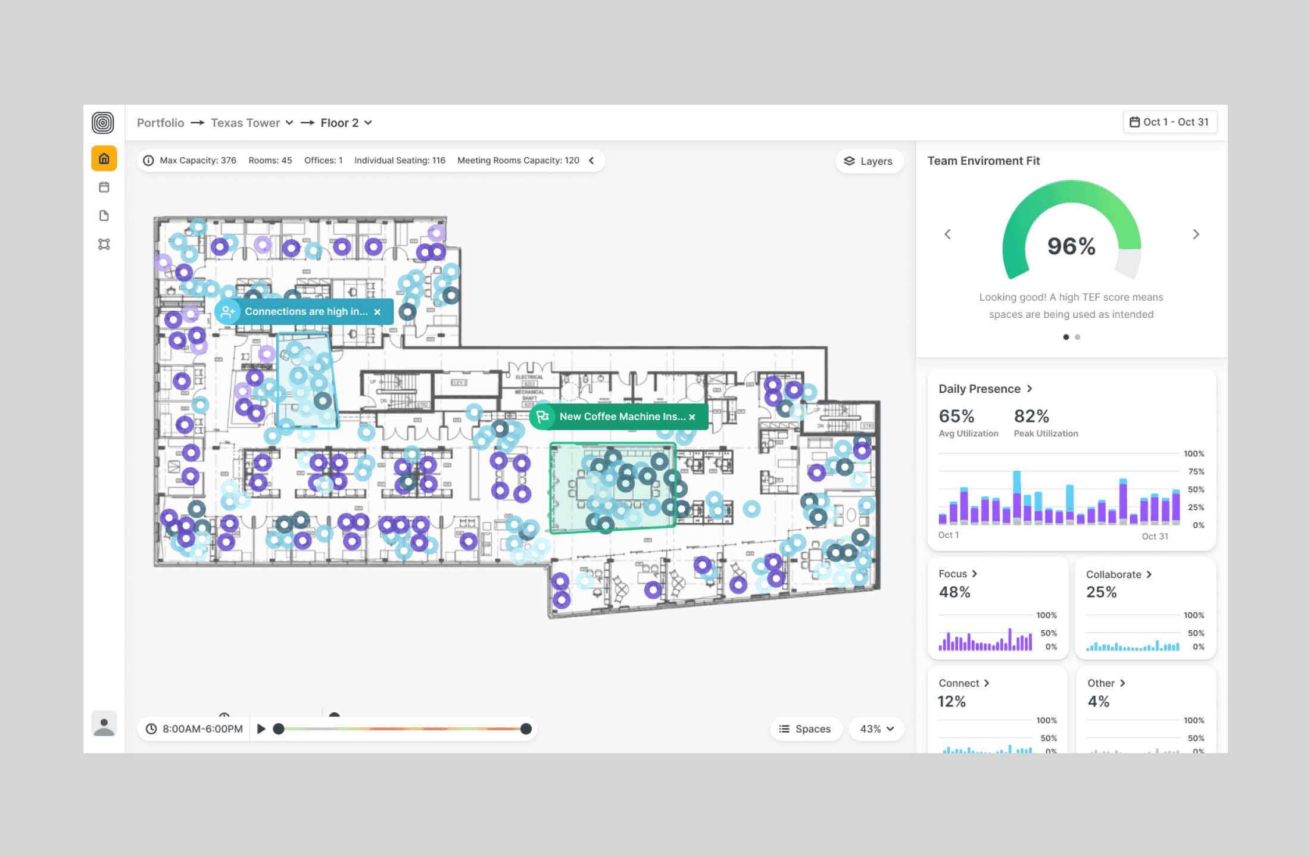This screenshot has height=857, width=1310.
Task: Dismiss the New Coffee Machine note
Action: [692, 417]
